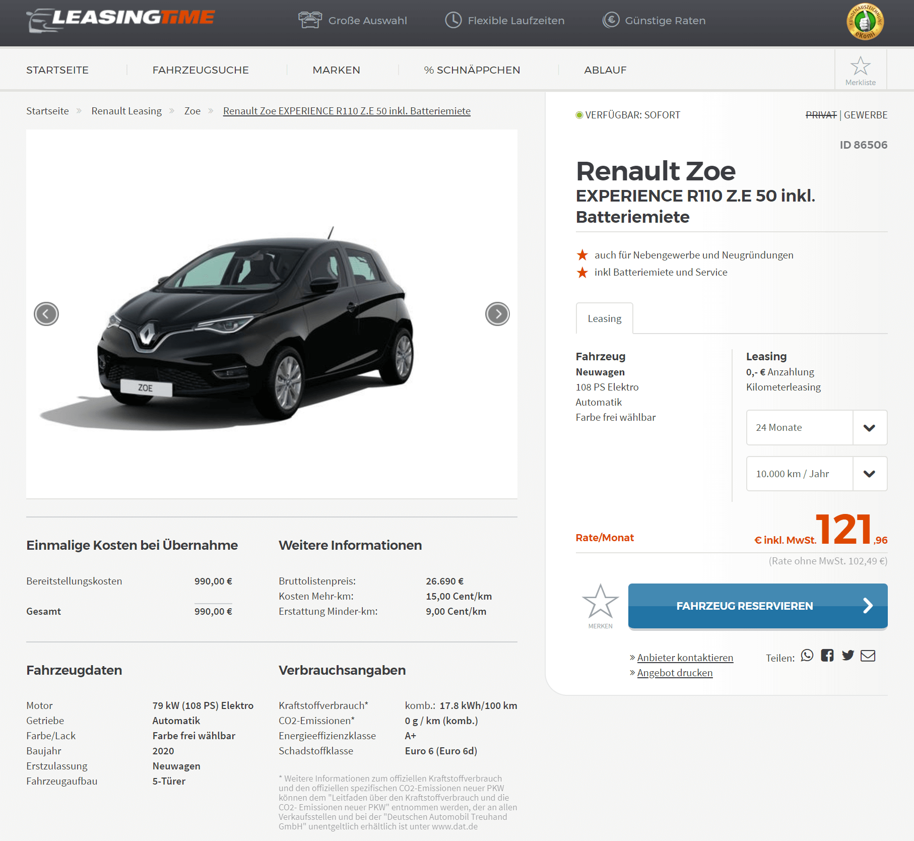Click Bereitstellungskosten 990,00 € value
This screenshot has height=841, width=914.
click(x=213, y=581)
